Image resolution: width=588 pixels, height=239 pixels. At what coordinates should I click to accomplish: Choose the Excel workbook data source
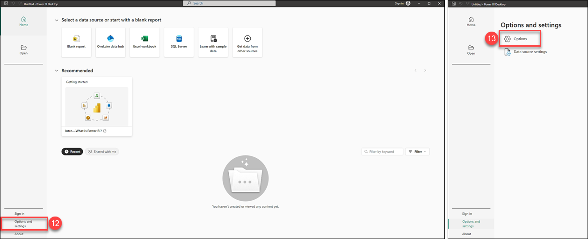click(x=145, y=42)
